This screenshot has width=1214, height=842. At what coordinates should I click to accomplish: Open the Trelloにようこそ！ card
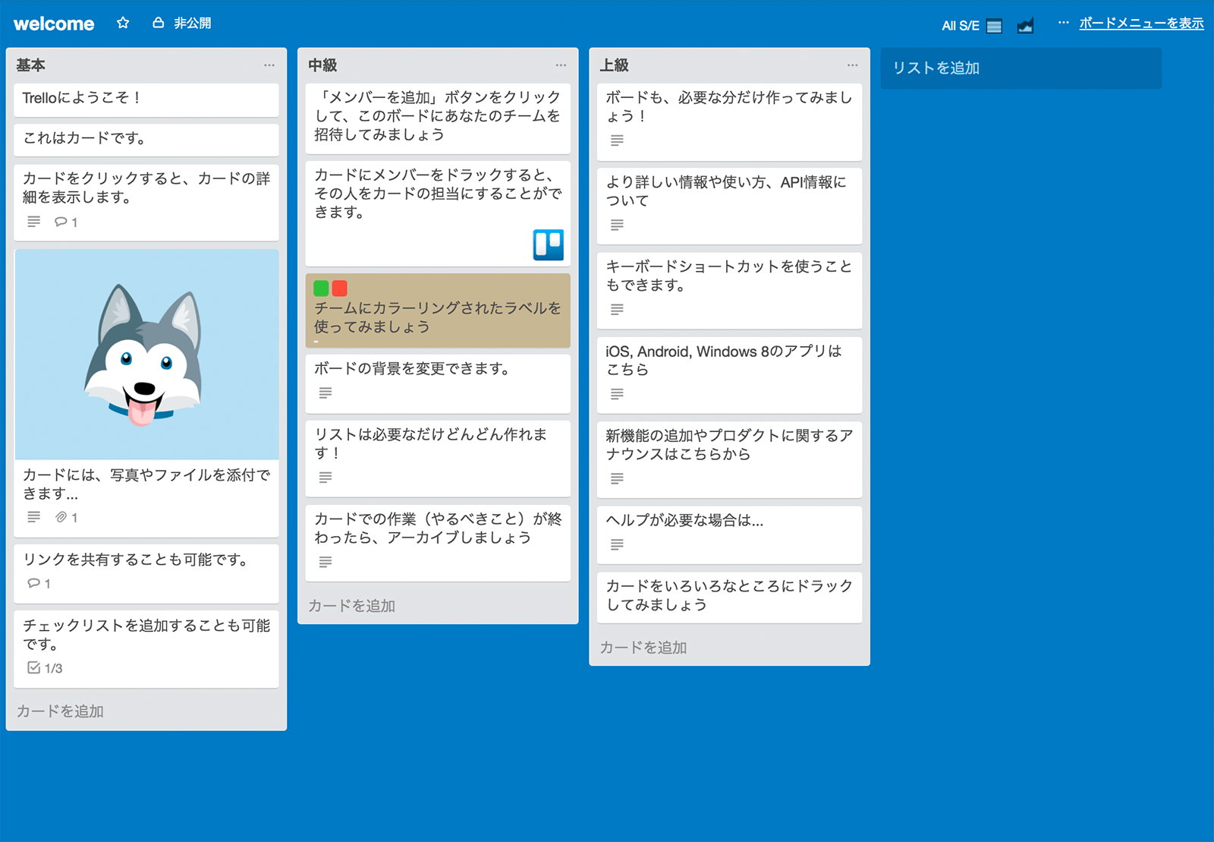click(146, 100)
